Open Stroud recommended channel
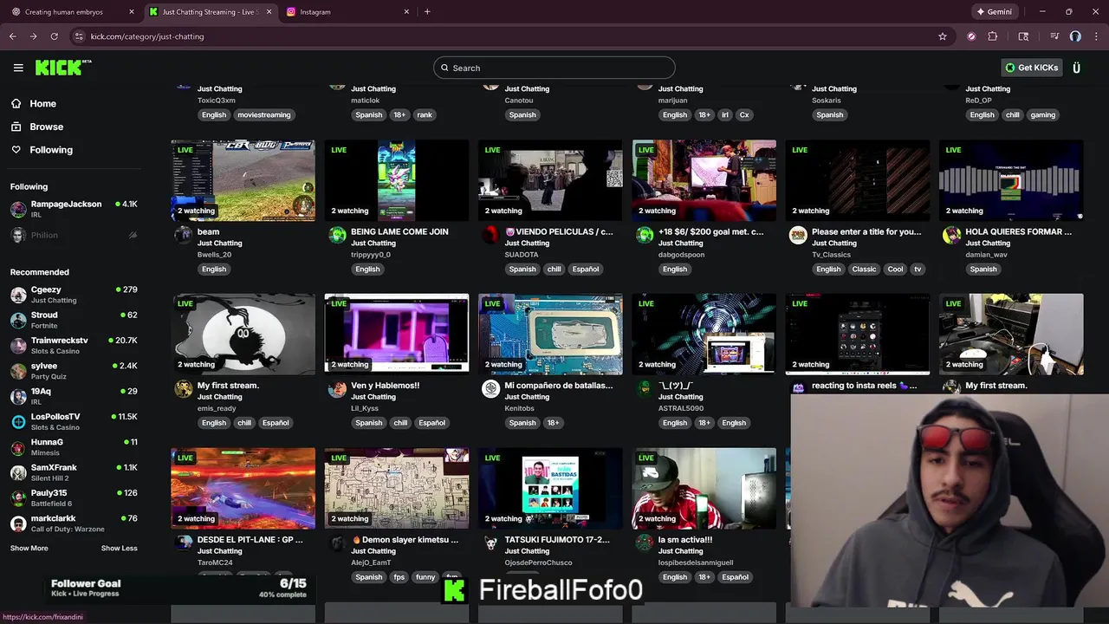 [x=74, y=320]
